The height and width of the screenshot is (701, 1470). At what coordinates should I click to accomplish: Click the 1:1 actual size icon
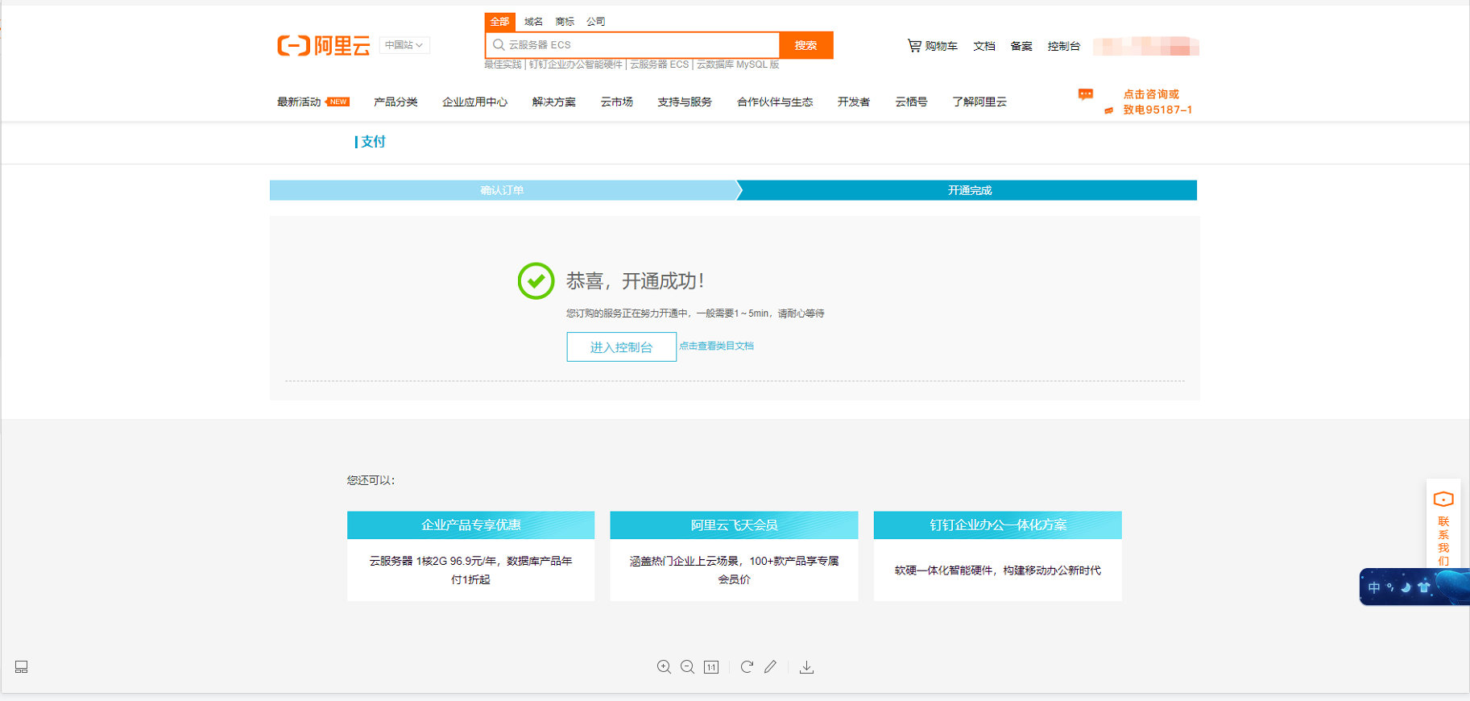coord(711,667)
